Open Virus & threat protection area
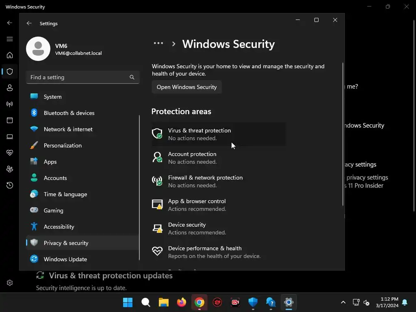The width and height of the screenshot is (416, 312). (219, 134)
